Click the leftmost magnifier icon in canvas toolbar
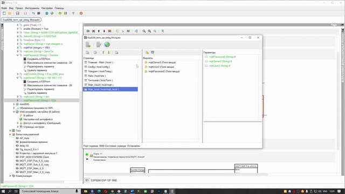This screenshot has height=194, width=345. pos(144,31)
